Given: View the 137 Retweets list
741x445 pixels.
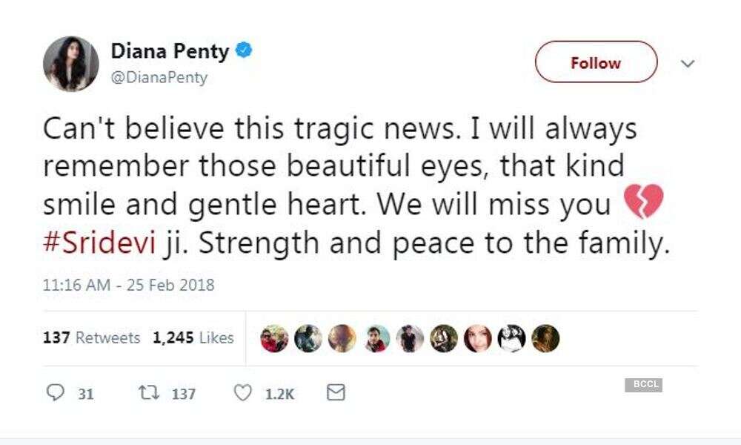Looking at the screenshot, I should point(92,337).
